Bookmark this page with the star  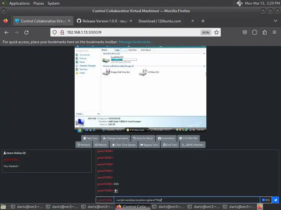tap(217, 32)
